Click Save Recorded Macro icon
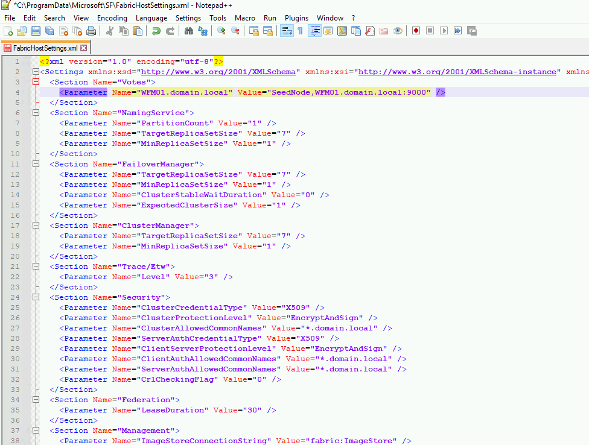Screen dimensions: 589x445 (472, 31)
